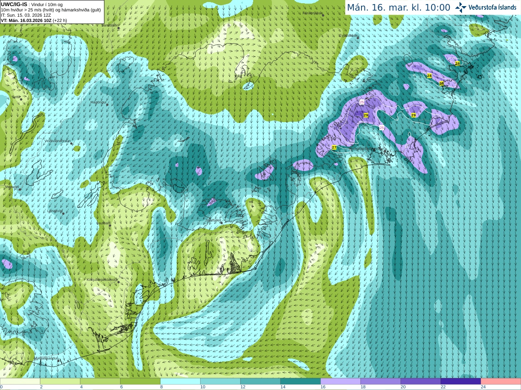Click the 10m hviður description line

(x=51, y=10)
